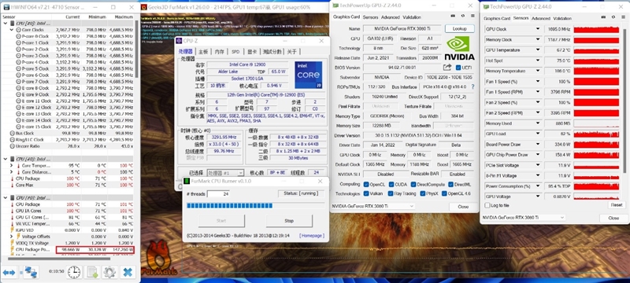The image size is (630, 283).
Task: Toggle the UEFI checkbox in GPU-Z
Action: (x=458, y=68)
